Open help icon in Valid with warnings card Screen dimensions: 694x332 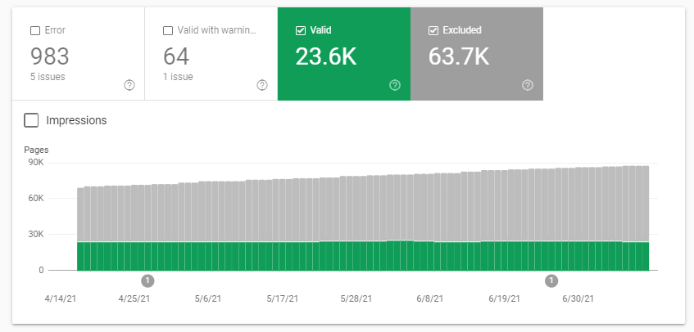click(262, 85)
